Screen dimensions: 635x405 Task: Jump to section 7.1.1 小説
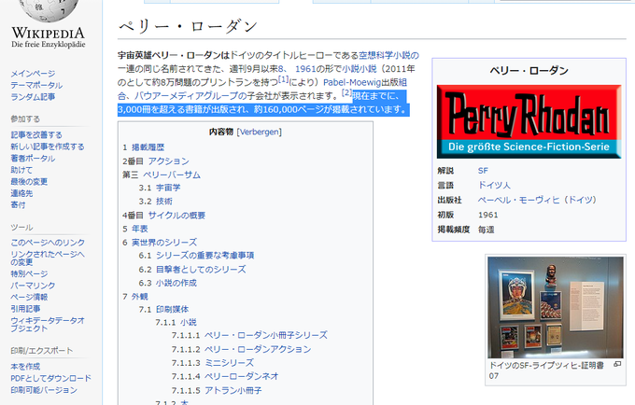click(x=176, y=322)
